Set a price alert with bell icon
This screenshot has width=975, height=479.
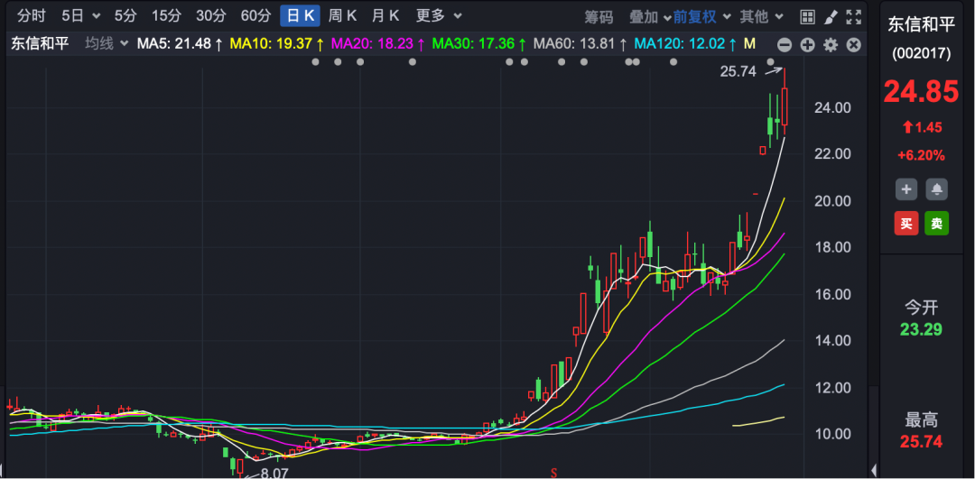[x=937, y=189]
